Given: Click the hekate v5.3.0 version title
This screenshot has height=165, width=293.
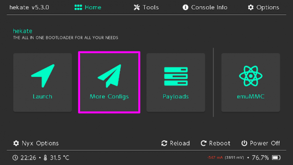Looking at the screenshot, I should point(29,7).
